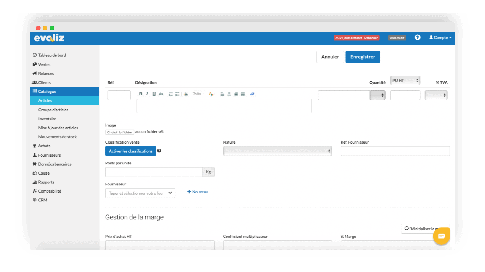This screenshot has height=272, width=485.
Task: Expand the Fournisseur selector
Action: 140,193
